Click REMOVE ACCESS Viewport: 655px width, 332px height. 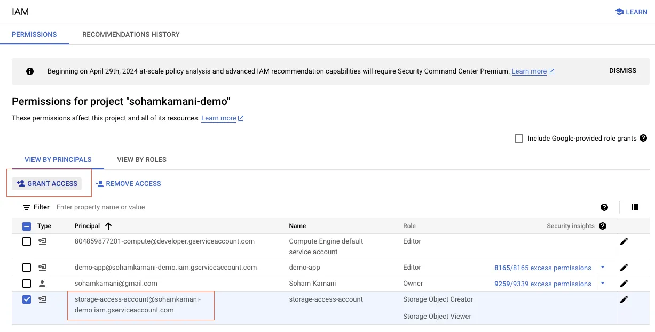pos(128,183)
